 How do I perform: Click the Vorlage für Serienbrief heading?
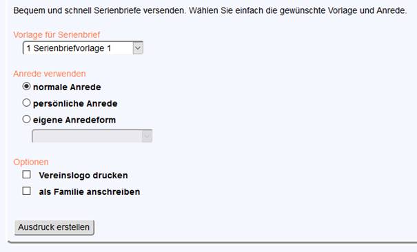[x=57, y=35]
